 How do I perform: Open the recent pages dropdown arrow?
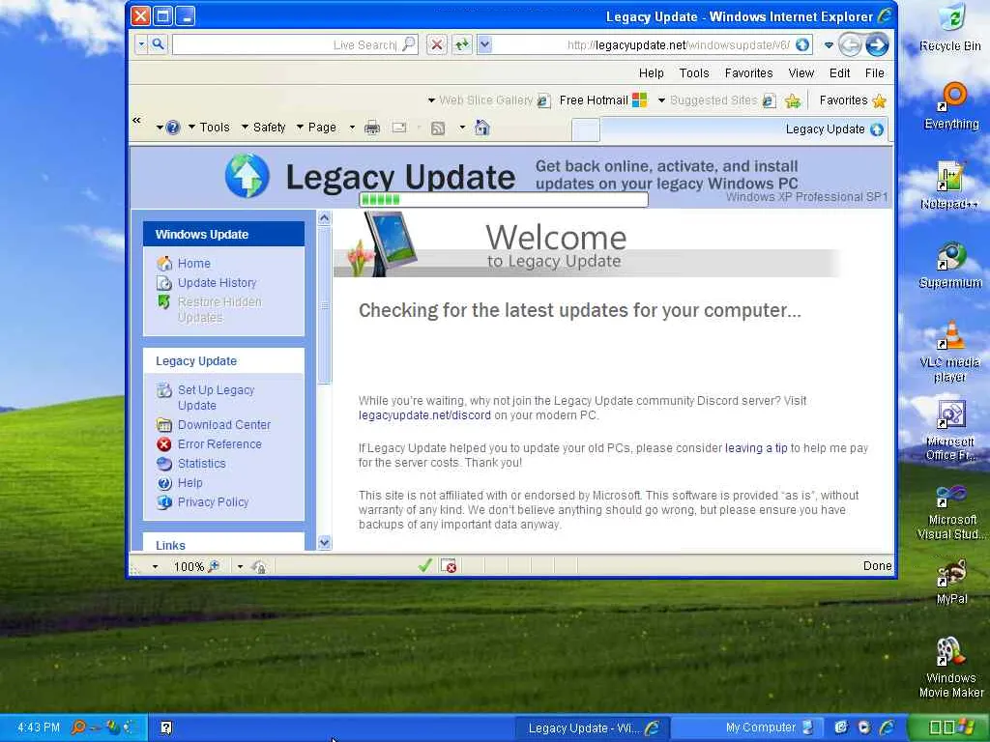[829, 44]
